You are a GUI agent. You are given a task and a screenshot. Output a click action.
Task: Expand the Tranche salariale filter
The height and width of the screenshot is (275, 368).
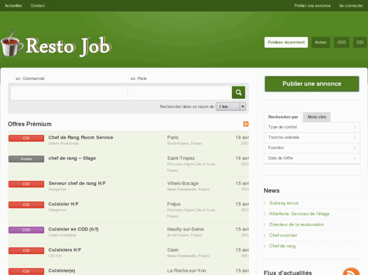tap(312, 138)
